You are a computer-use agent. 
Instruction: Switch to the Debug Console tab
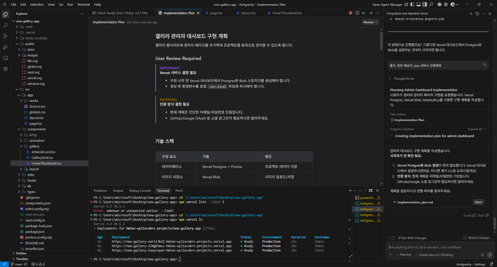pyautogui.click(x=140, y=191)
